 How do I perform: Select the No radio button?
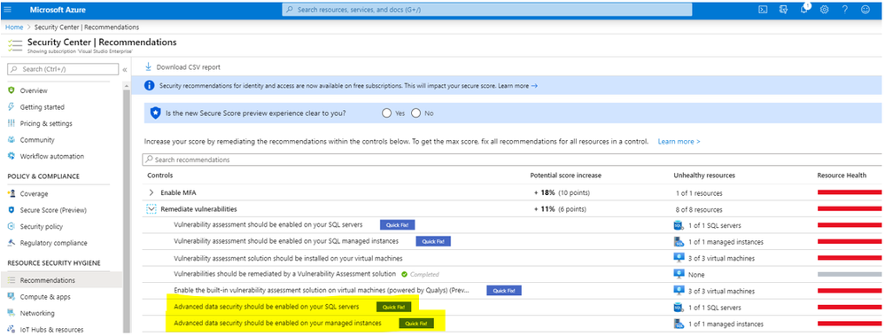pos(416,113)
